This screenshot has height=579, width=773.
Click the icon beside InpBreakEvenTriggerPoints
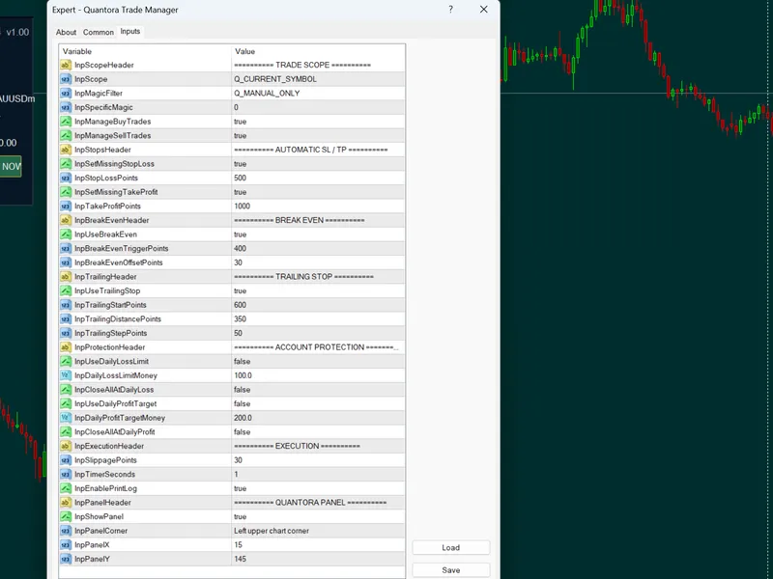(66, 249)
